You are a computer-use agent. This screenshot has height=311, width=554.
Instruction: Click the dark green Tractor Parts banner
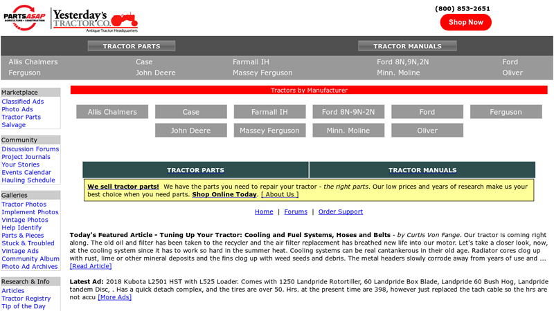pos(195,170)
